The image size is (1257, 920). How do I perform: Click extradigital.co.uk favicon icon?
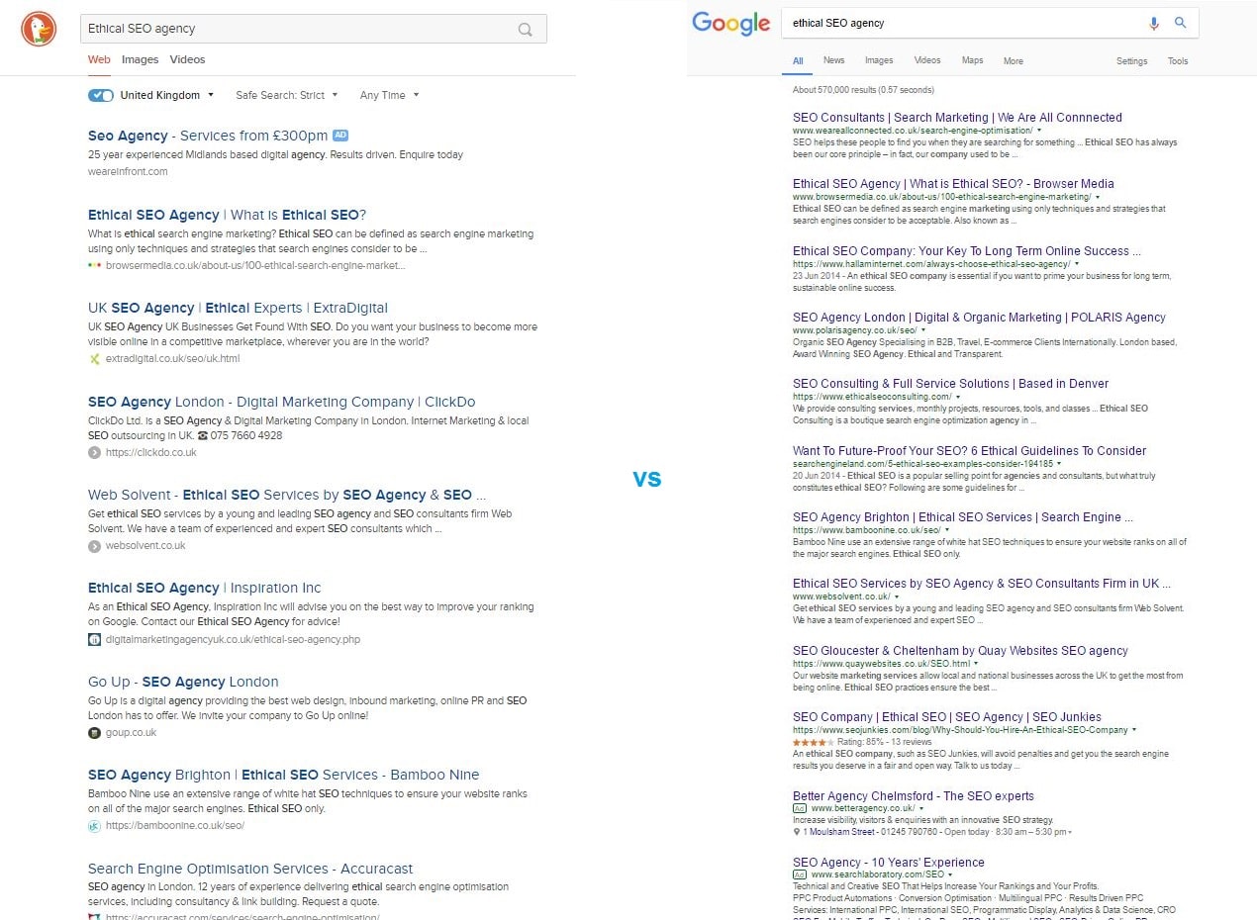94,358
